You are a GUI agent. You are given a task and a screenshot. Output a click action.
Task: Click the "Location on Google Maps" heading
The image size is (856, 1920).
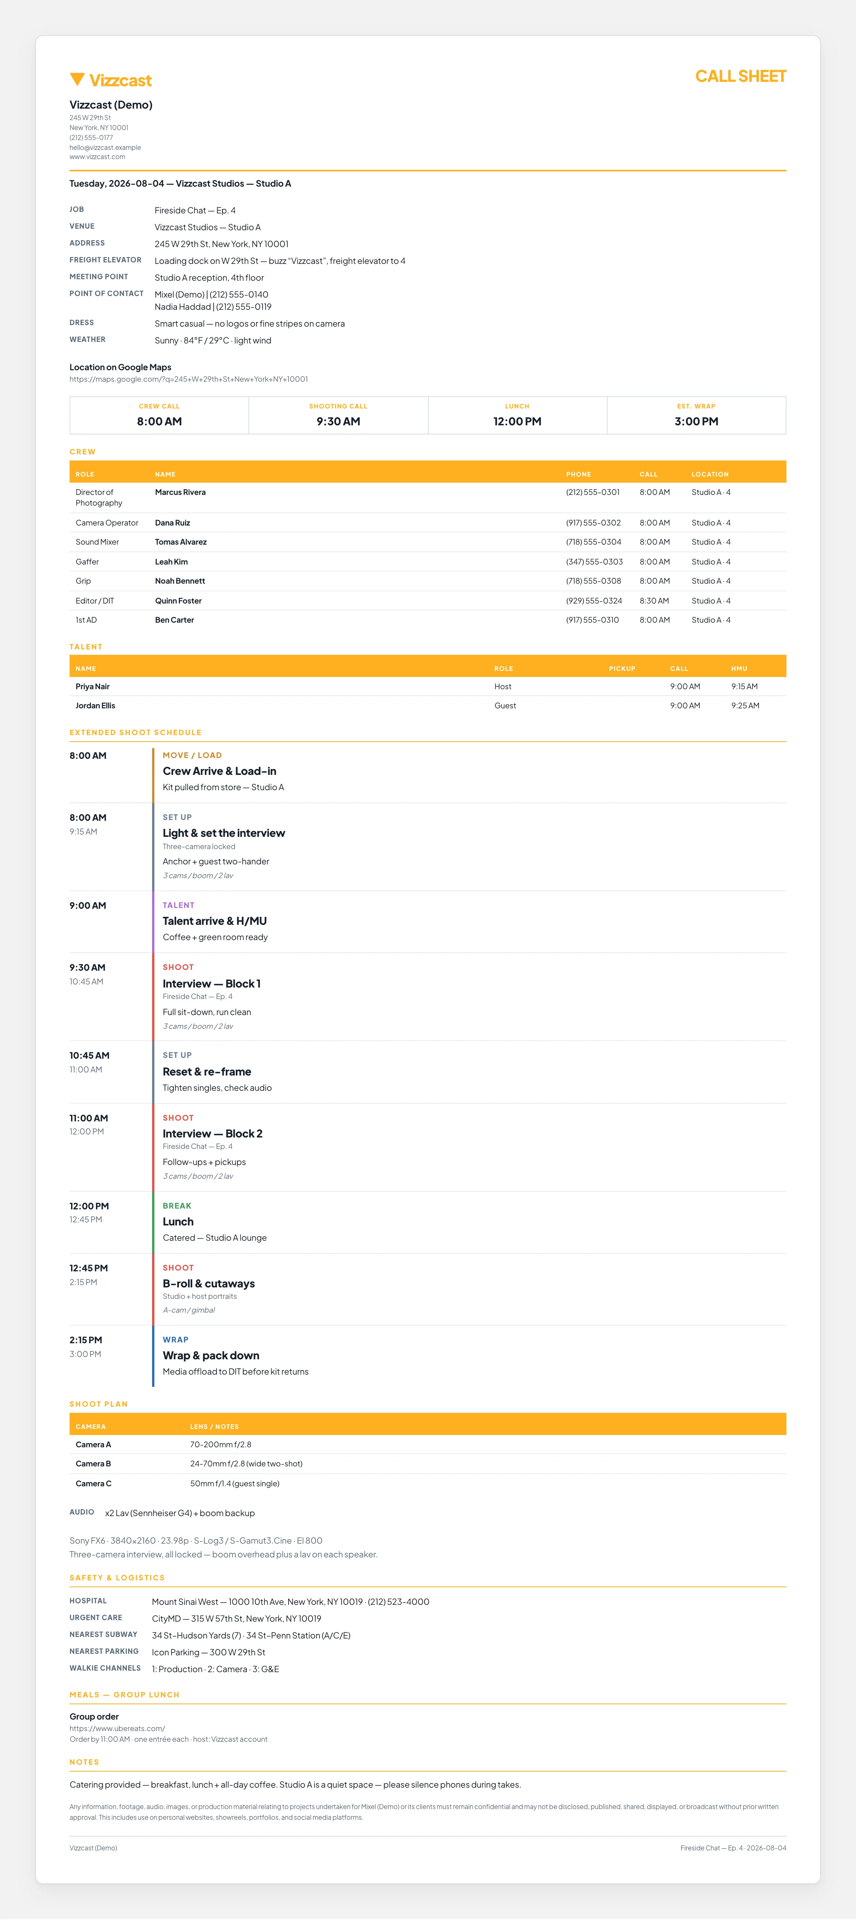(121, 368)
